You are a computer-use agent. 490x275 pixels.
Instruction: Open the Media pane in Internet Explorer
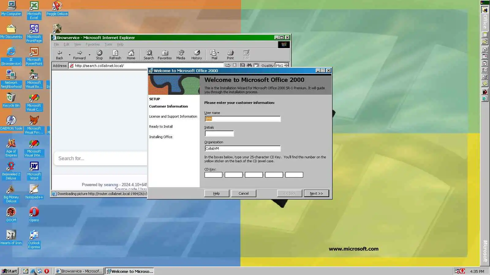point(181,55)
